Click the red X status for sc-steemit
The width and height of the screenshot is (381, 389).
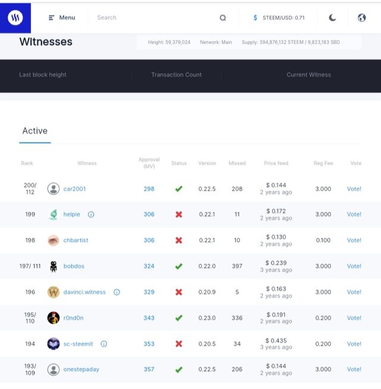click(x=179, y=344)
